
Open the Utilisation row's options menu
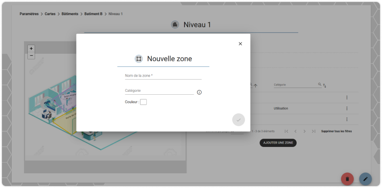(347, 108)
